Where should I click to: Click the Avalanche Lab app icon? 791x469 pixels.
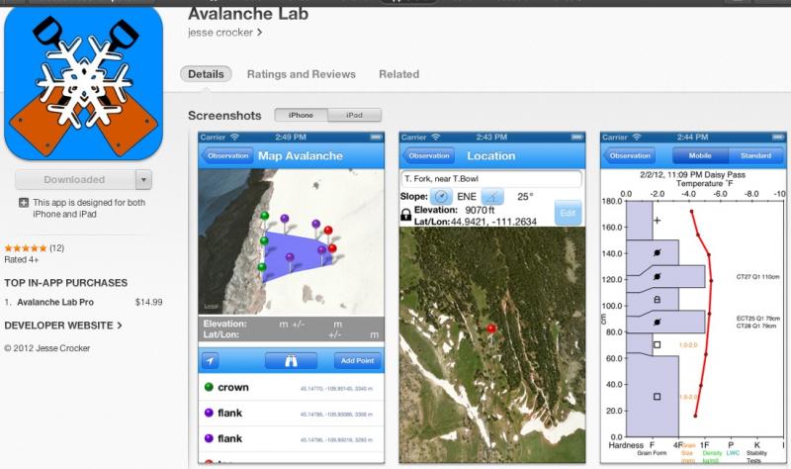point(83,81)
